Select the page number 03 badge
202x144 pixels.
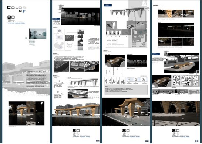pos(196,141)
